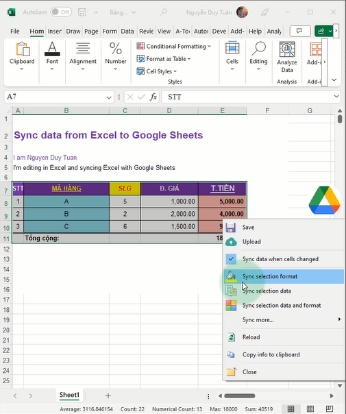The width and height of the screenshot is (346, 414).
Task: Collapse the ribbon with the chevron
Action: coord(334,80)
